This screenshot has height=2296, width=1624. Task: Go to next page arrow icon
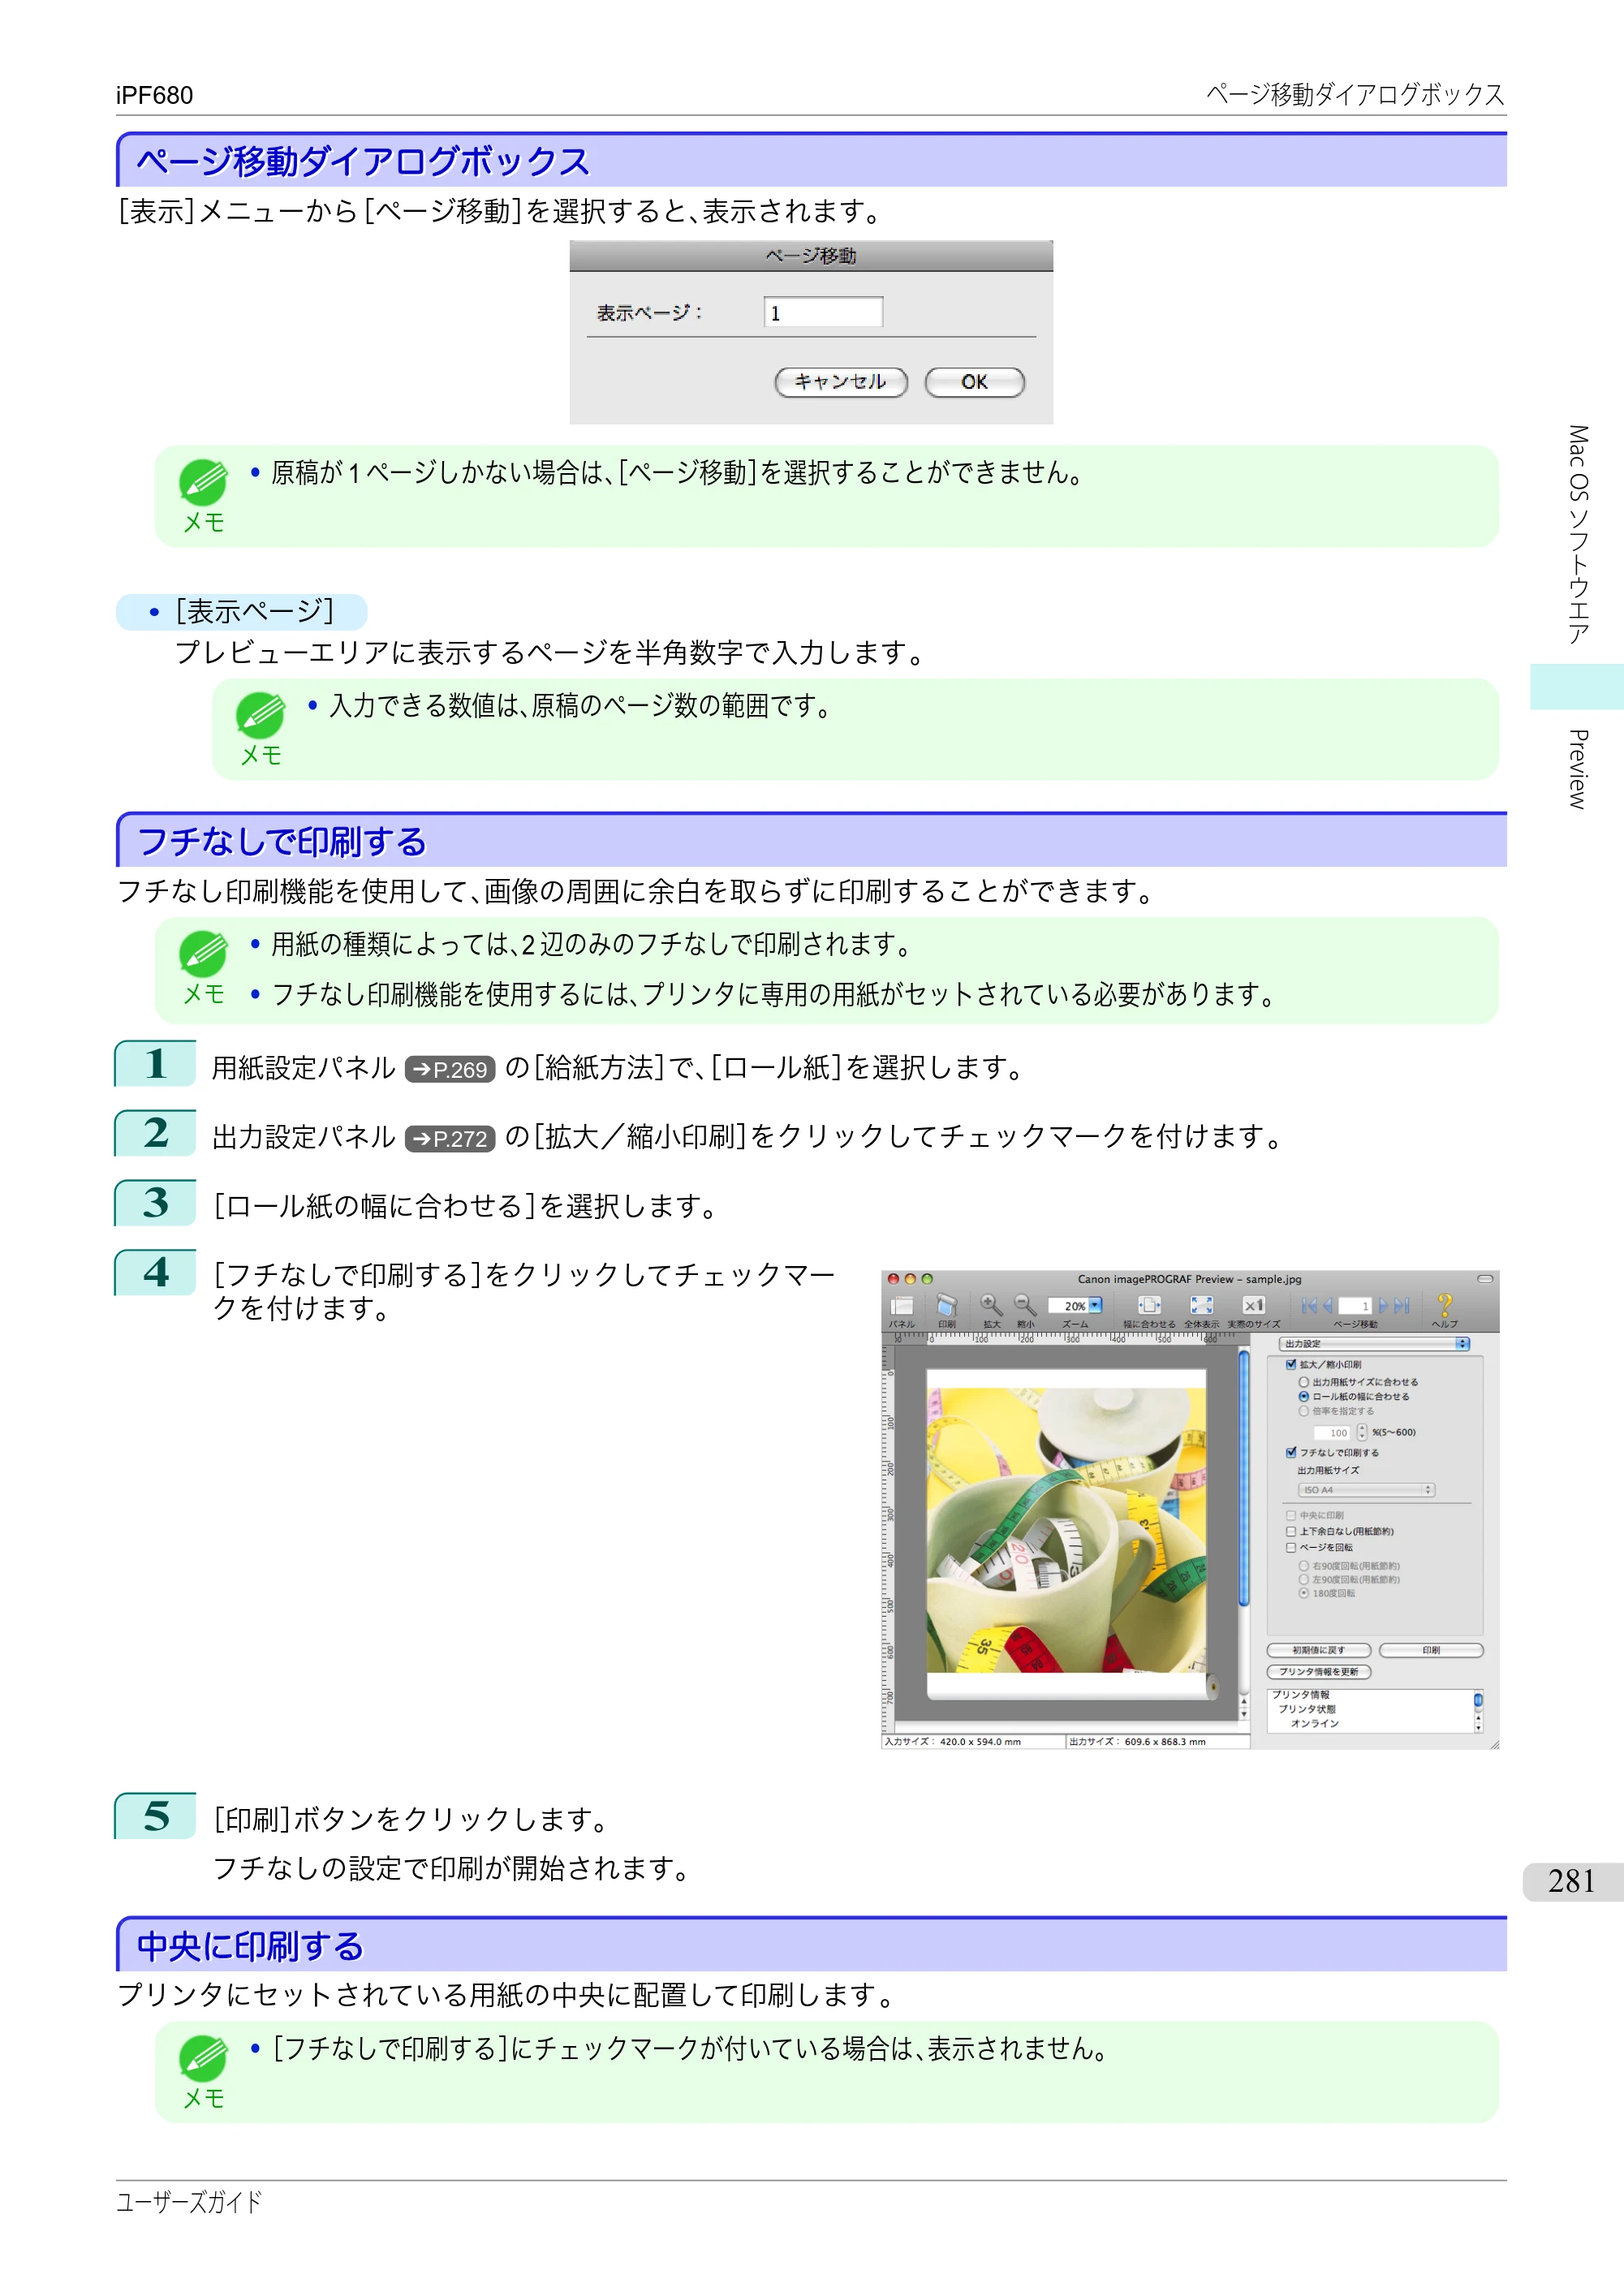(x=1384, y=1305)
